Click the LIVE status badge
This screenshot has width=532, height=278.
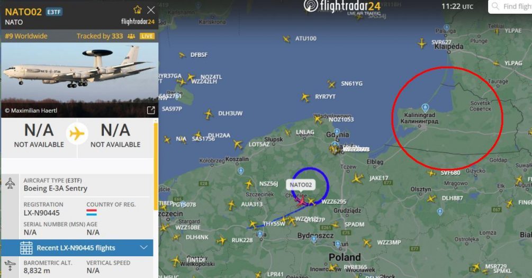tap(147, 36)
